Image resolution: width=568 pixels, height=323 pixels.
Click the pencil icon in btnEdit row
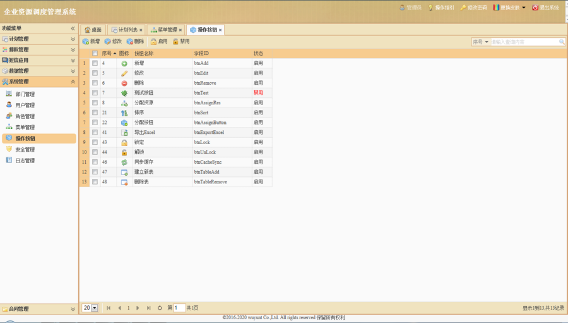(124, 73)
